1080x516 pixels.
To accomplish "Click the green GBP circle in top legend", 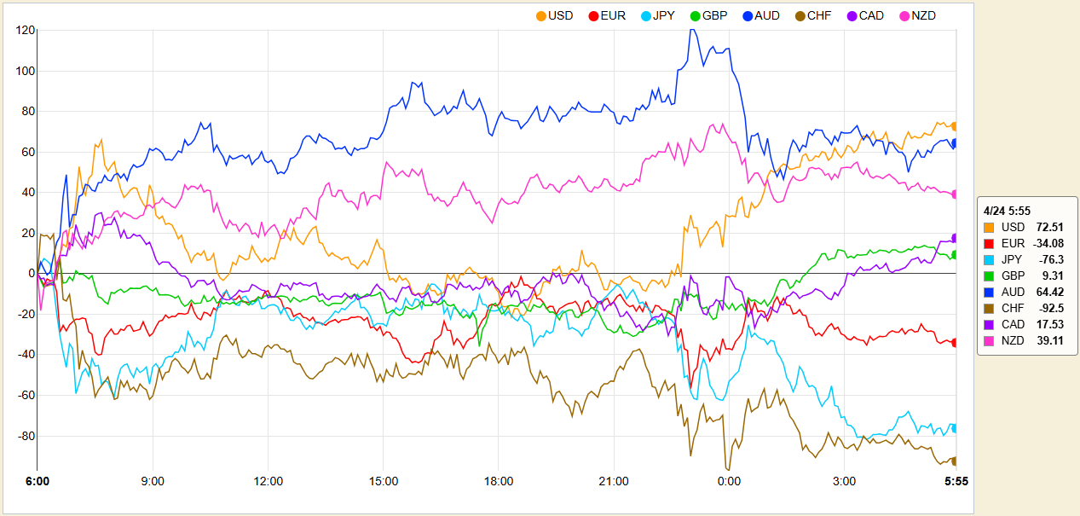I will click(696, 15).
